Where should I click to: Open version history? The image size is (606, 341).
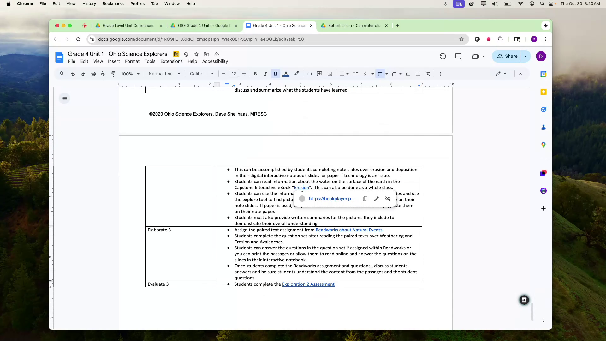click(x=443, y=56)
